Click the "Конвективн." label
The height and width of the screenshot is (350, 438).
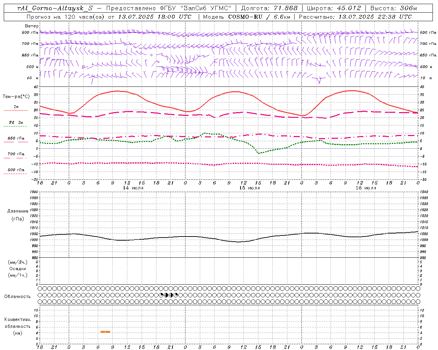(x=18, y=320)
